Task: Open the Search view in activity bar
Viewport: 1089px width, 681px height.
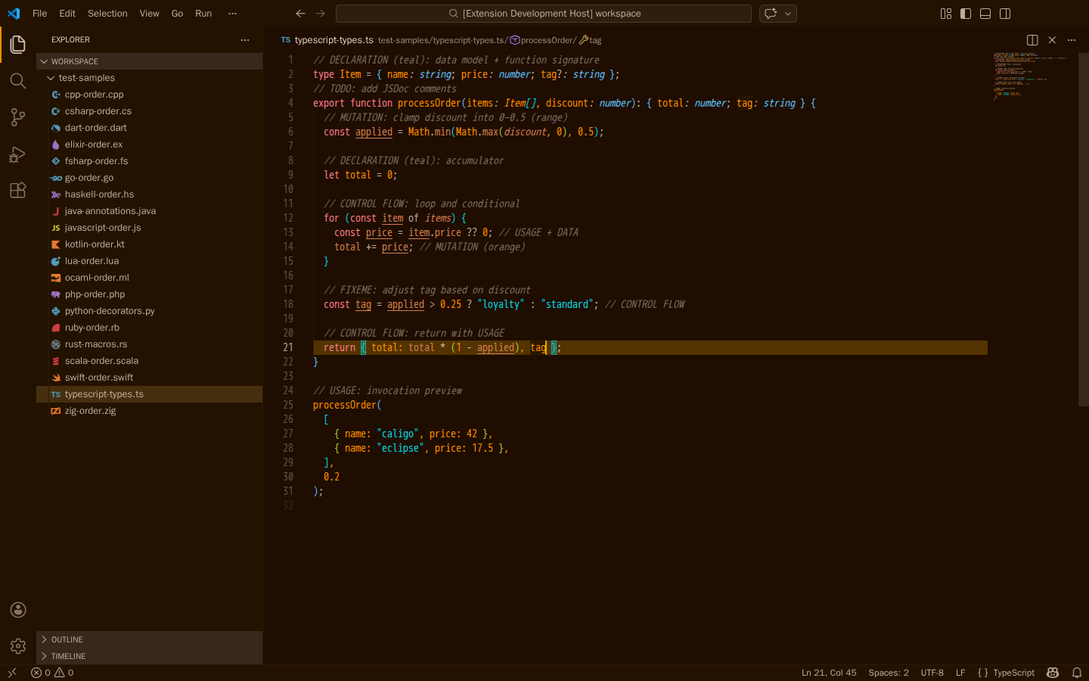Action: point(18,81)
